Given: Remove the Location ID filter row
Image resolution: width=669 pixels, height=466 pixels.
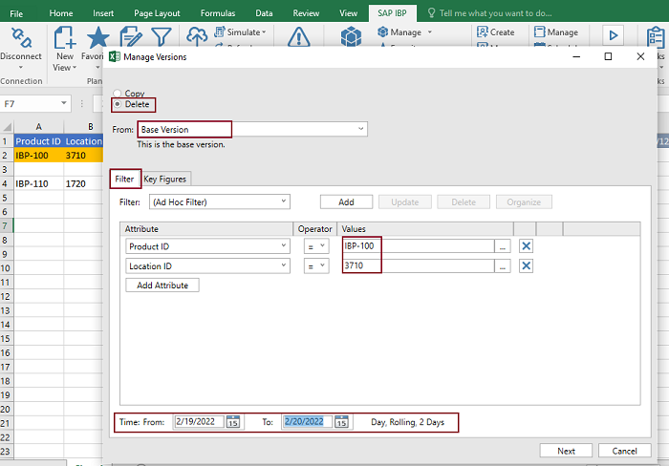Looking at the screenshot, I should (526, 265).
